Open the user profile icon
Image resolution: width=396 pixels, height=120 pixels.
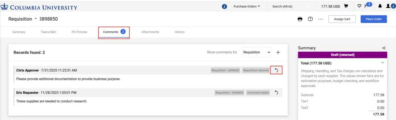(388, 6)
